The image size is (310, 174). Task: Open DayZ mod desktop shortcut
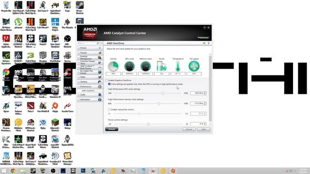[18, 74]
